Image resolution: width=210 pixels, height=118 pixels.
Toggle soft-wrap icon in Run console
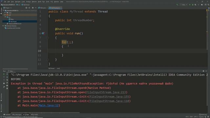[7, 80]
